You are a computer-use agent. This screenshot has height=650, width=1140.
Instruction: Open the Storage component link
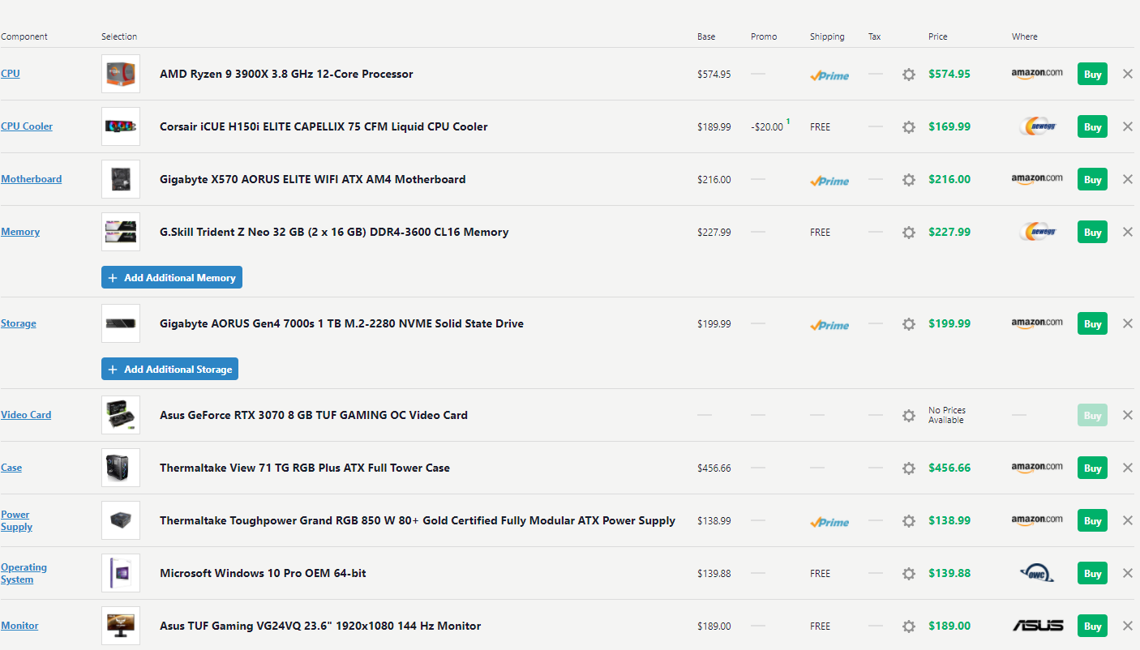[19, 323]
